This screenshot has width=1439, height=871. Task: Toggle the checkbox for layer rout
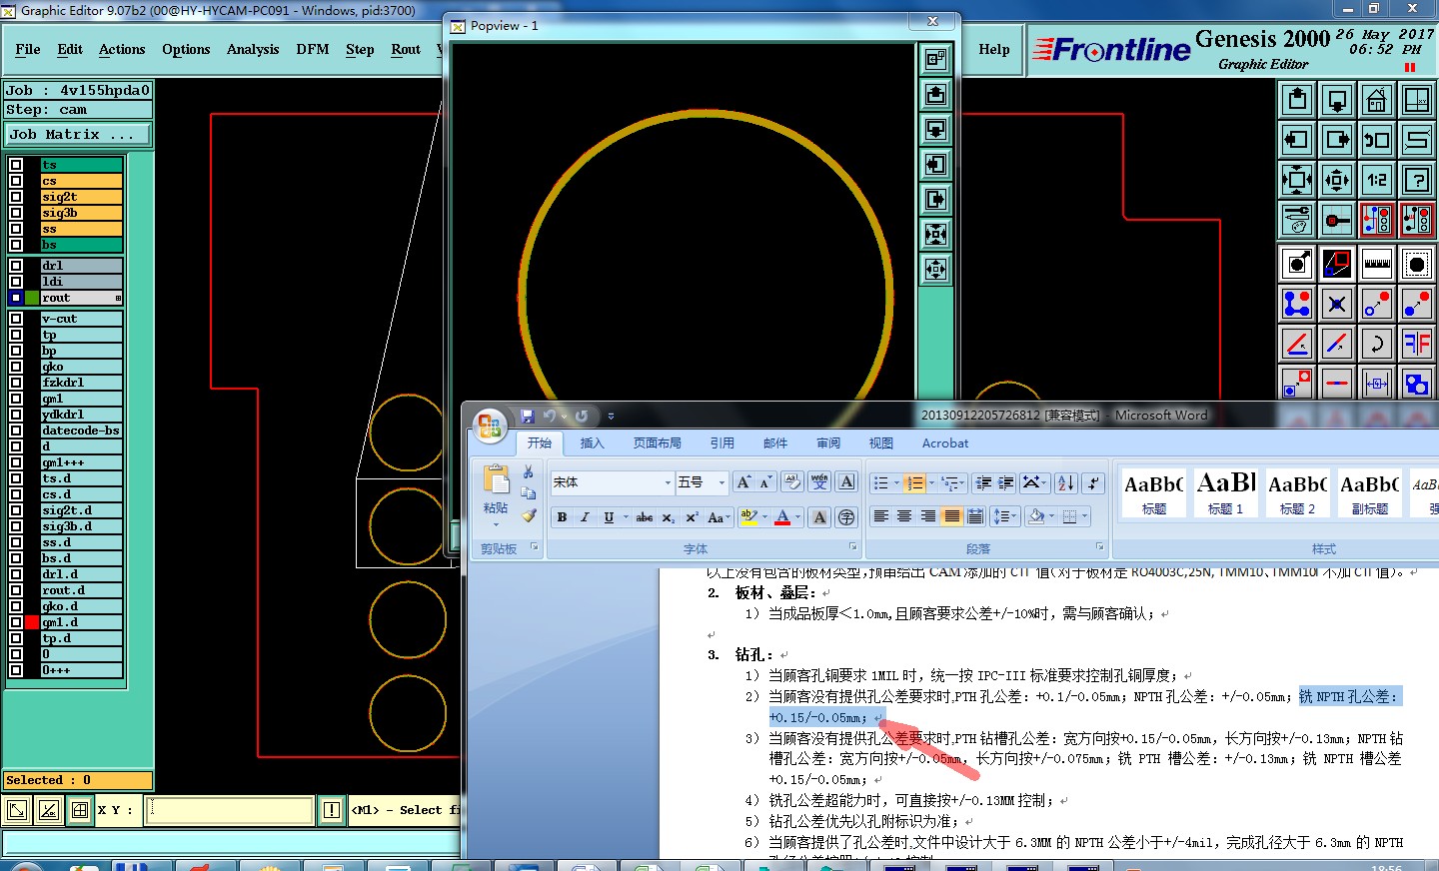[16, 298]
